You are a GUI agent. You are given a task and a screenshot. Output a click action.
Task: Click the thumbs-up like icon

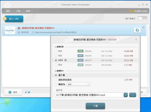coord(26,92)
